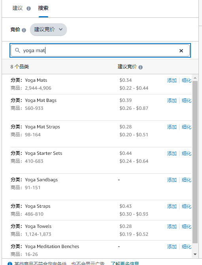Click the $0.22 - $0.44 bid range

click(134, 88)
